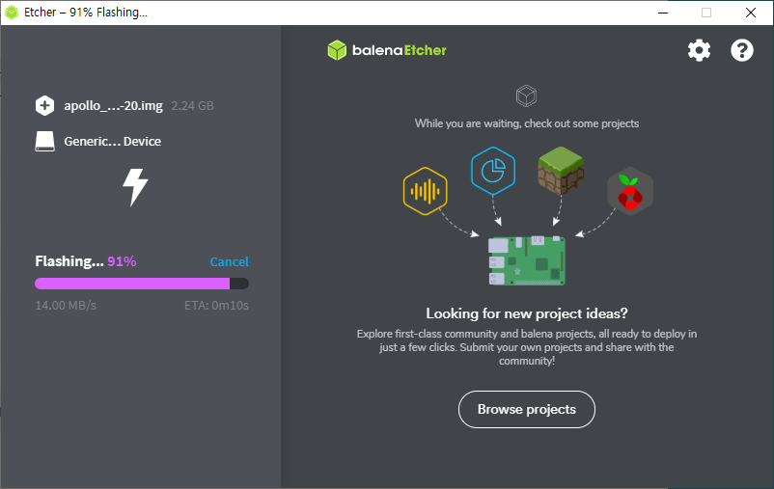The image size is (774, 489).
Task: Click the target drive icon
Action: coord(44,141)
